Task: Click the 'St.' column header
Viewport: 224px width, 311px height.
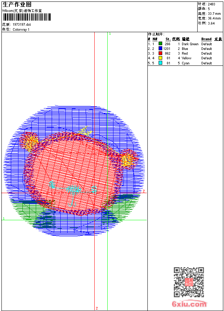Action: (x=168, y=39)
